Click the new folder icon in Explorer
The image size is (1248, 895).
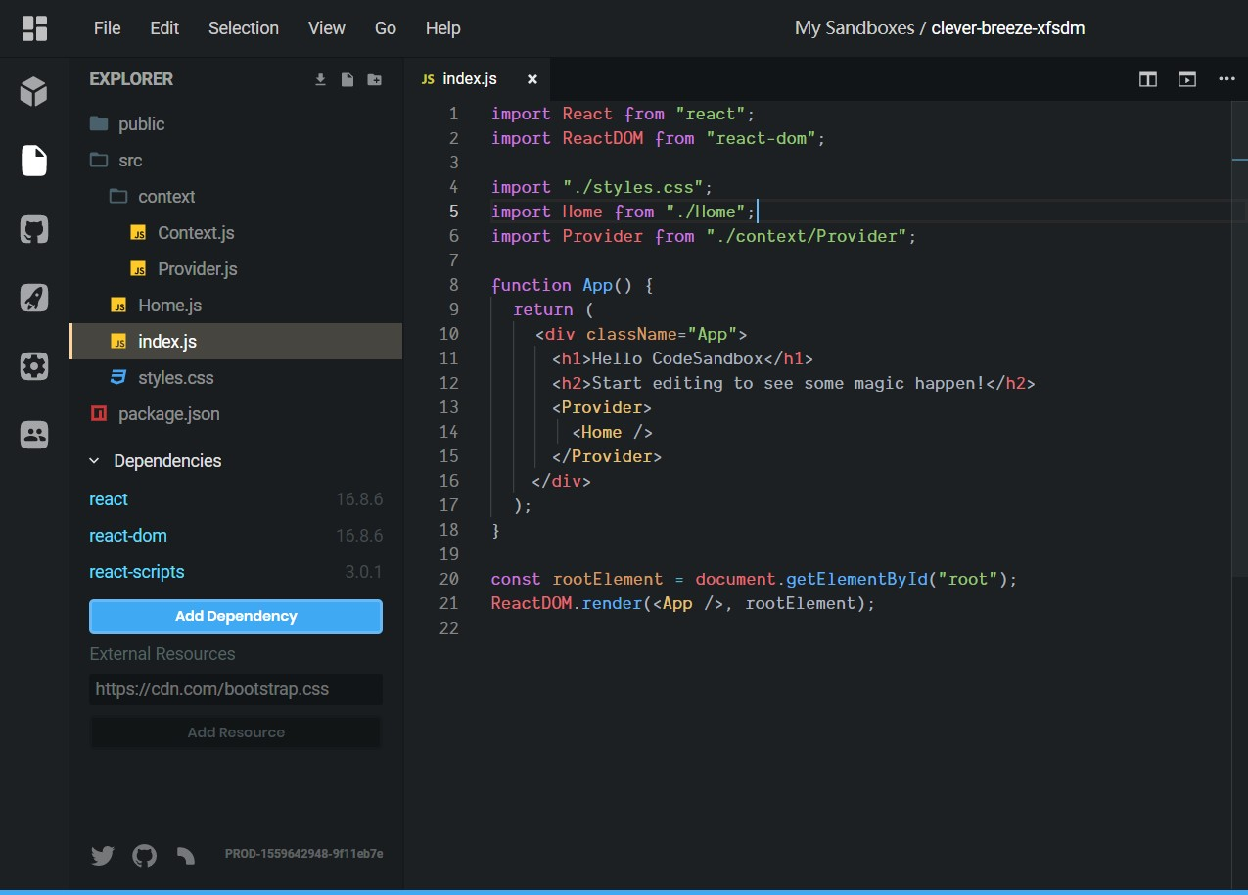pyautogui.click(x=375, y=79)
